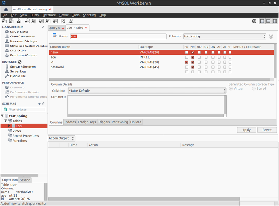Open Startup / Shutdown
The image size is (279, 206).
click(x=23, y=67)
